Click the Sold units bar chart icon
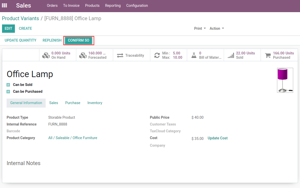Viewport: 300px width, 188px height. point(231,55)
